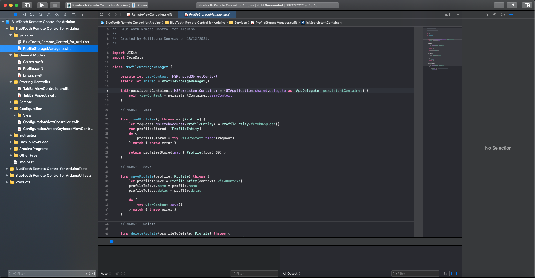
Task: Hide the debug area toggle
Action: coord(103,242)
